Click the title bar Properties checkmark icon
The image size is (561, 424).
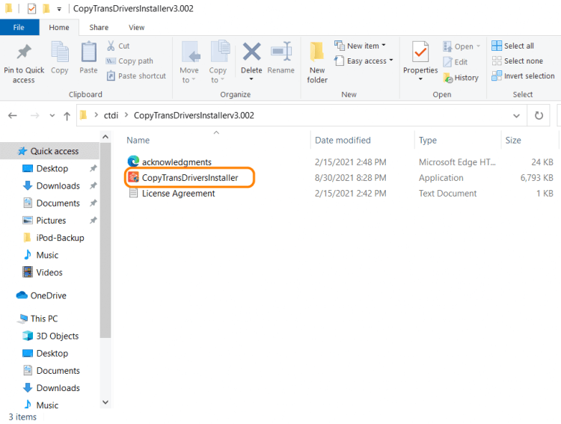tap(32, 8)
